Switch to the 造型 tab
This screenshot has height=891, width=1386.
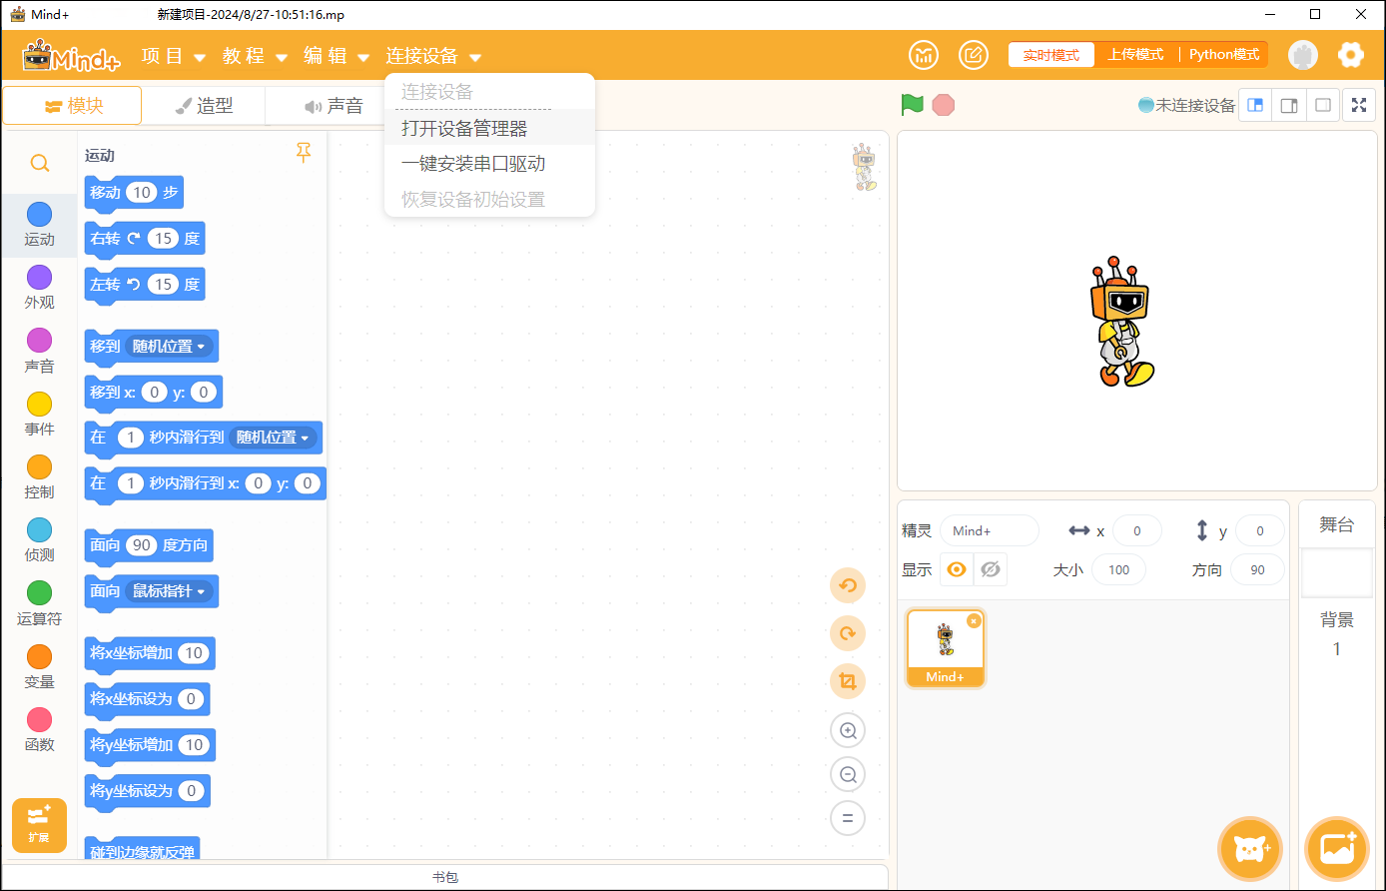203,104
